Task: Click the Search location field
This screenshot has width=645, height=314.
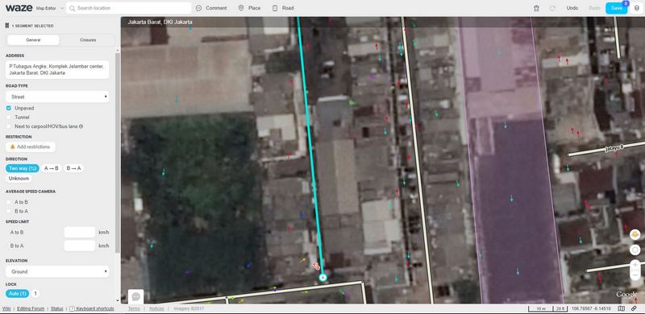Action: coord(128,8)
